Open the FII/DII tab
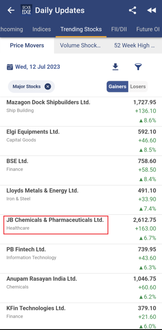The image size is (162, 330). tap(119, 29)
